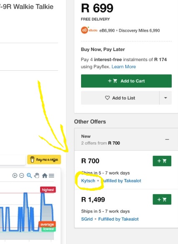Open the chart hamburger menu

tap(51, 175)
